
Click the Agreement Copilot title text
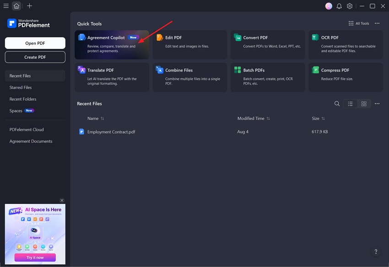106,38
